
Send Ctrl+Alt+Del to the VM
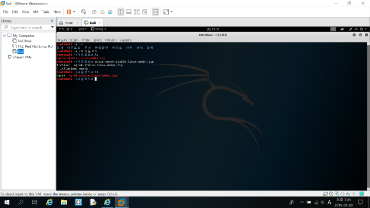tap(84, 12)
